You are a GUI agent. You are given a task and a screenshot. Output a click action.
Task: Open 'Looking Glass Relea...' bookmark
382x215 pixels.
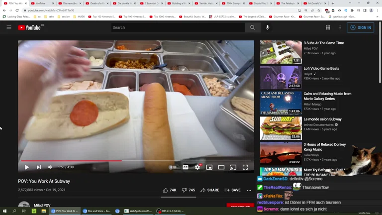pos(16,17)
